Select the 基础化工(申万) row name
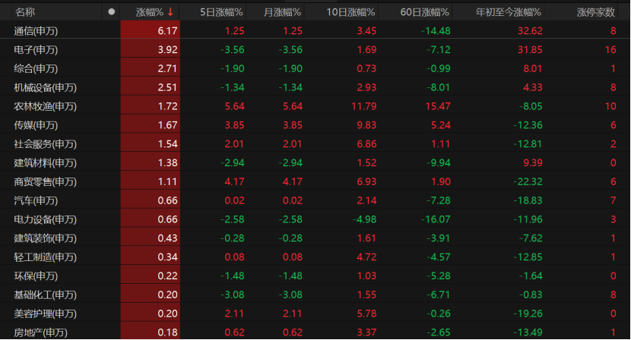The image size is (631, 340). (45, 295)
